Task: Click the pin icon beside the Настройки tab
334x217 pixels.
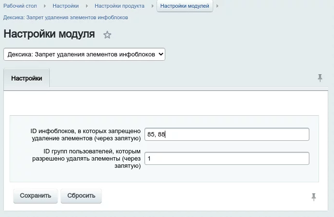Action: (320, 78)
